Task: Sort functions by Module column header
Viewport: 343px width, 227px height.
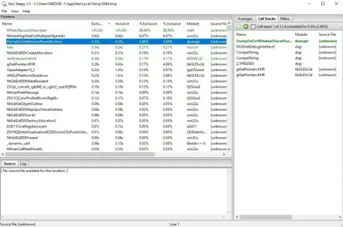Action: [193, 24]
